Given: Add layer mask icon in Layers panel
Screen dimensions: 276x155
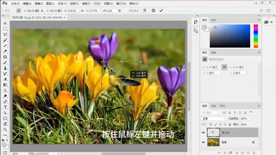Looking at the screenshot, I should point(230,153).
